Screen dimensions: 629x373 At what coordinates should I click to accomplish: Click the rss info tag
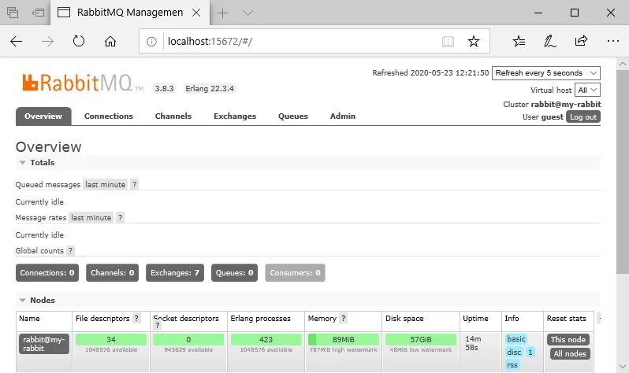click(x=512, y=365)
